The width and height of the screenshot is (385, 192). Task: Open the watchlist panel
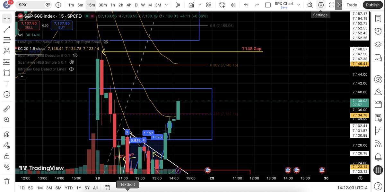[x=378, y=18]
